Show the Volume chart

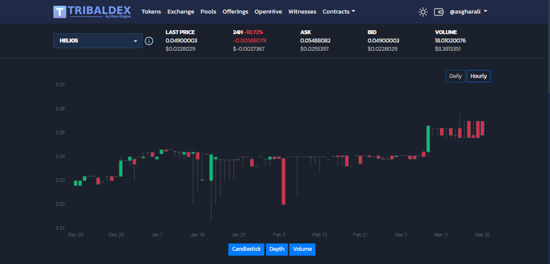(302, 249)
